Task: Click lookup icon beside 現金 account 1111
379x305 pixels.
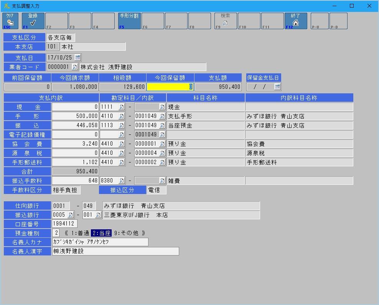Action: tap(122, 107)
